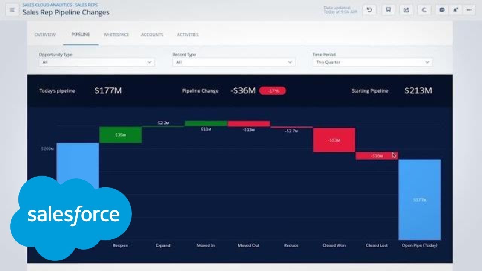
Task: Click the green Reopen $35M bar
Action: tap(120, 135)
